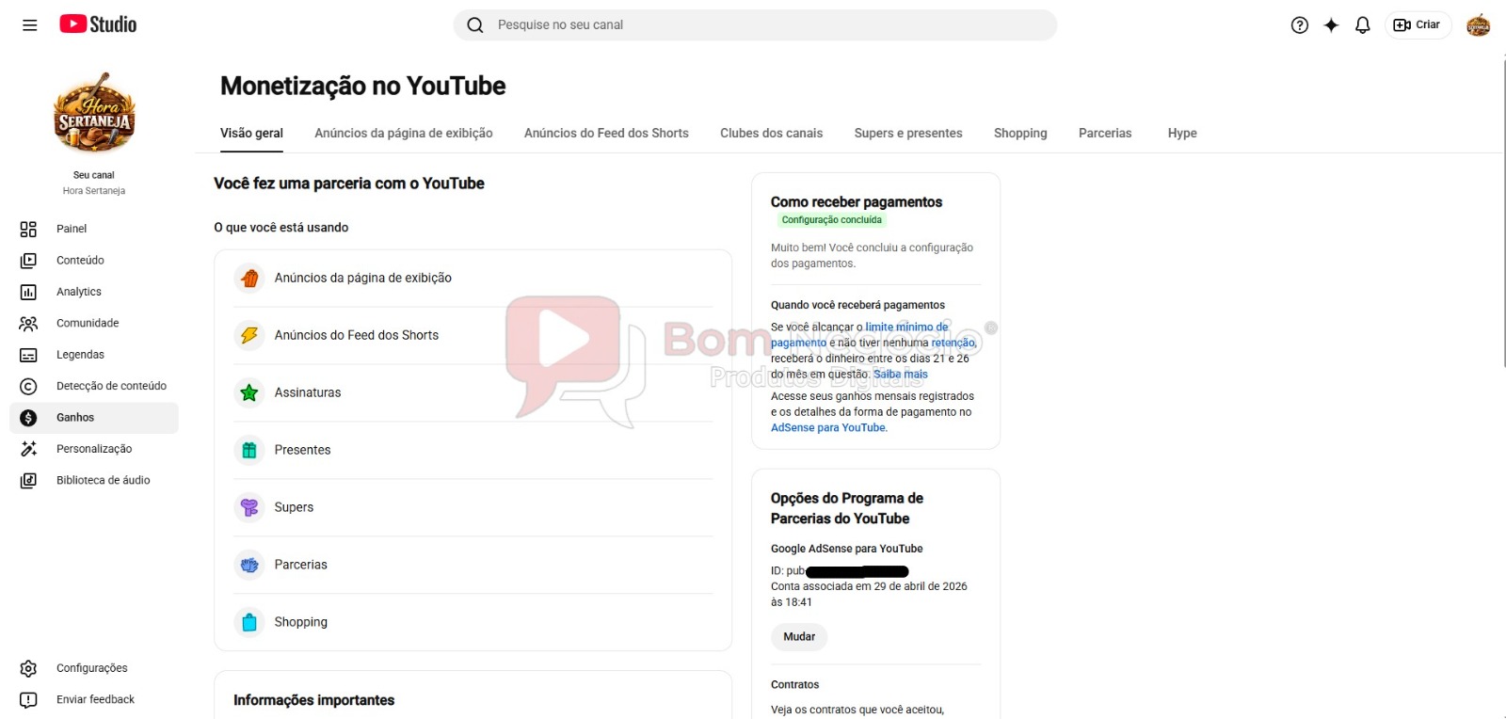Click the Configuração concluída status badge

click(x=831, y=220)
